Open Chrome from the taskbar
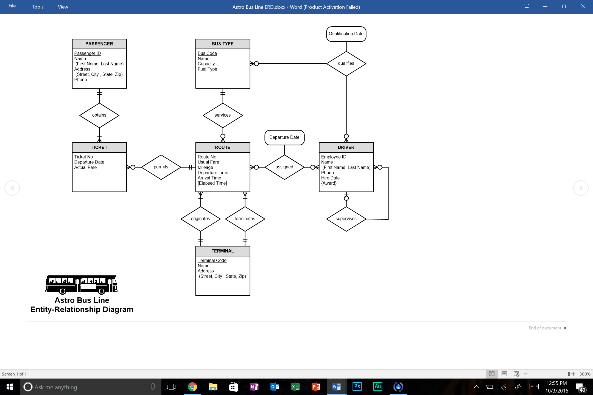 point(192,387)
